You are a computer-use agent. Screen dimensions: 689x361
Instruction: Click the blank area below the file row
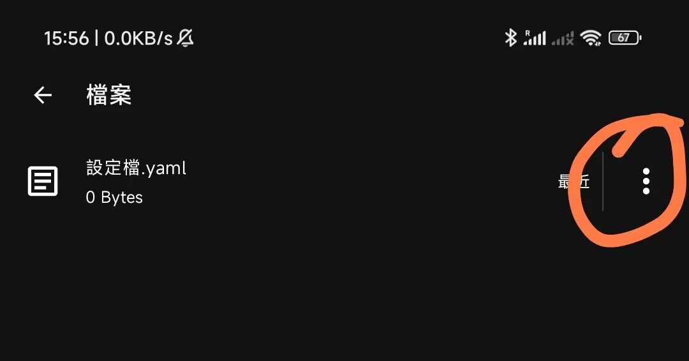coord(344,293)
